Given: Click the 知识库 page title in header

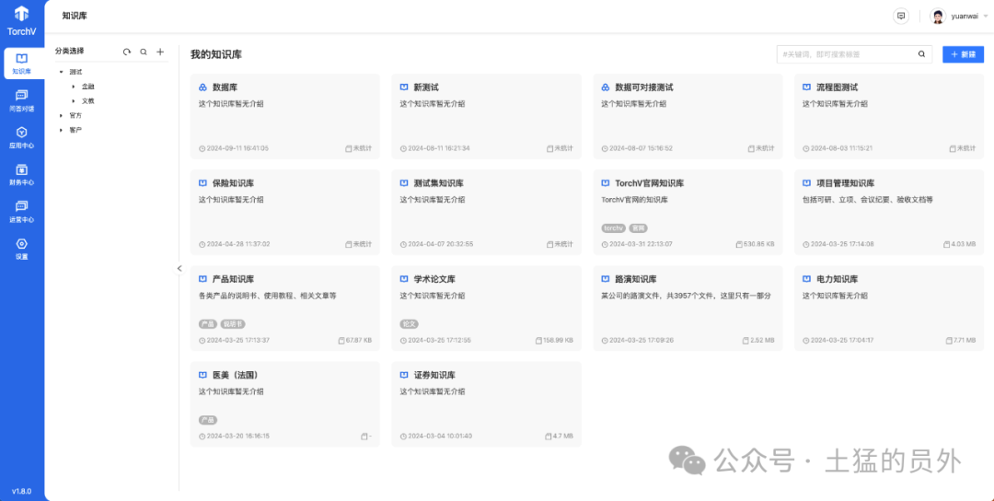Looking at the screenshot, I should (x=75, y=16).
